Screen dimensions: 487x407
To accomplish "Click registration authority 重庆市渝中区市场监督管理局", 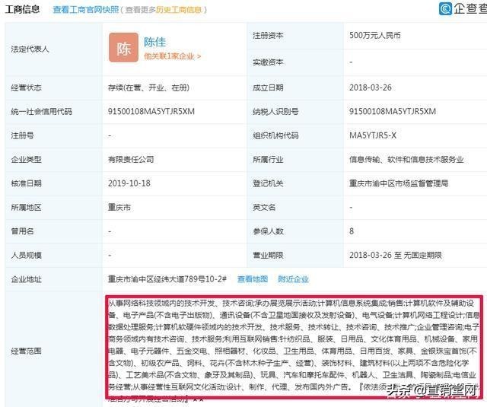I will click(x=398, y=183).
